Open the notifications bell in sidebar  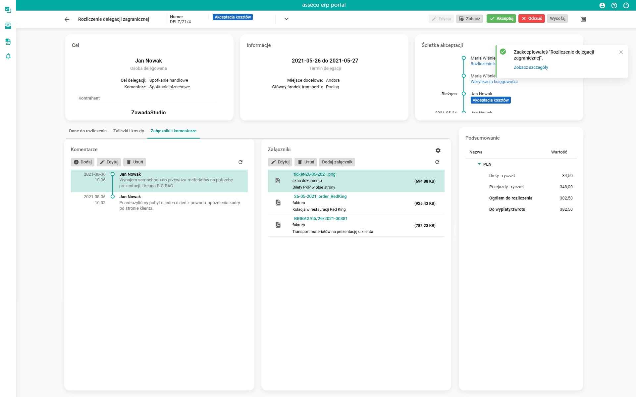pyautogui.click(x=8, y=56)
